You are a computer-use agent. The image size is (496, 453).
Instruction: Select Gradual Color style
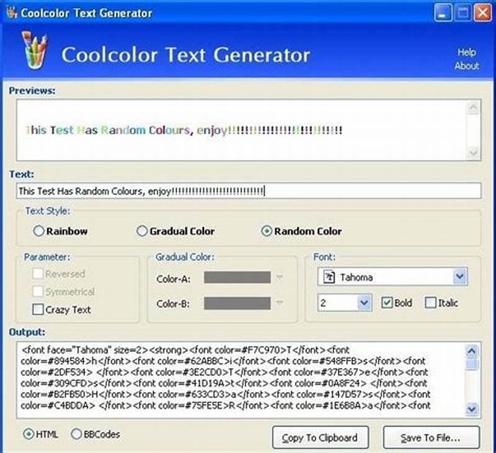(x=141, y=230)
